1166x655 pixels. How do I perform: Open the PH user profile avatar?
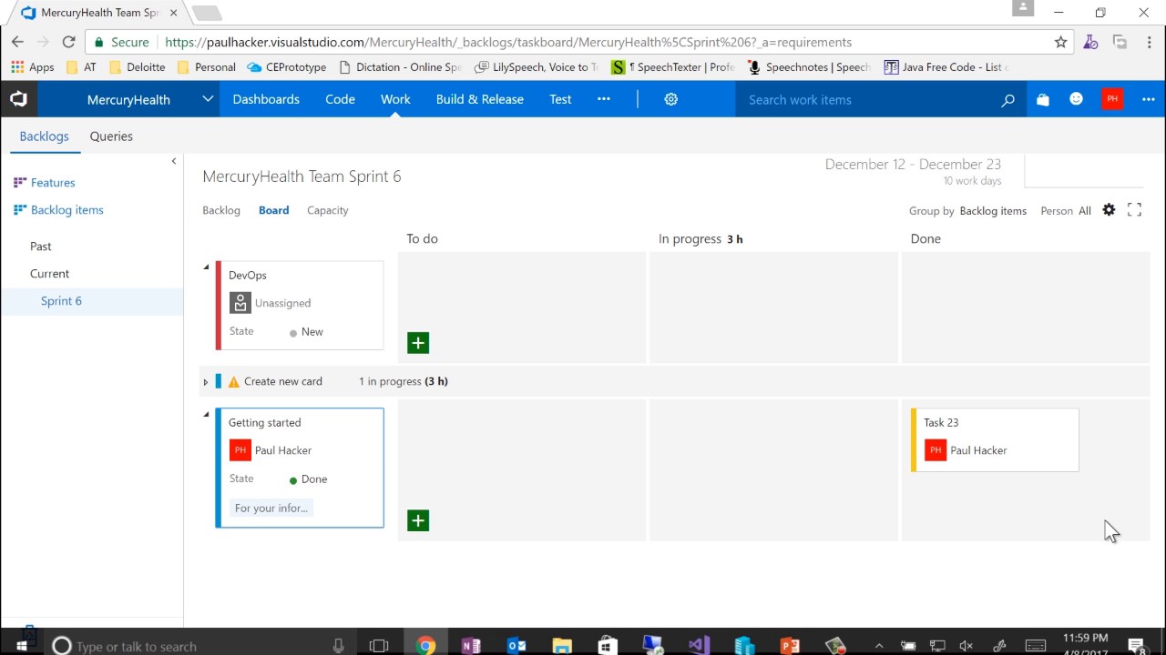coord(1112,99)
